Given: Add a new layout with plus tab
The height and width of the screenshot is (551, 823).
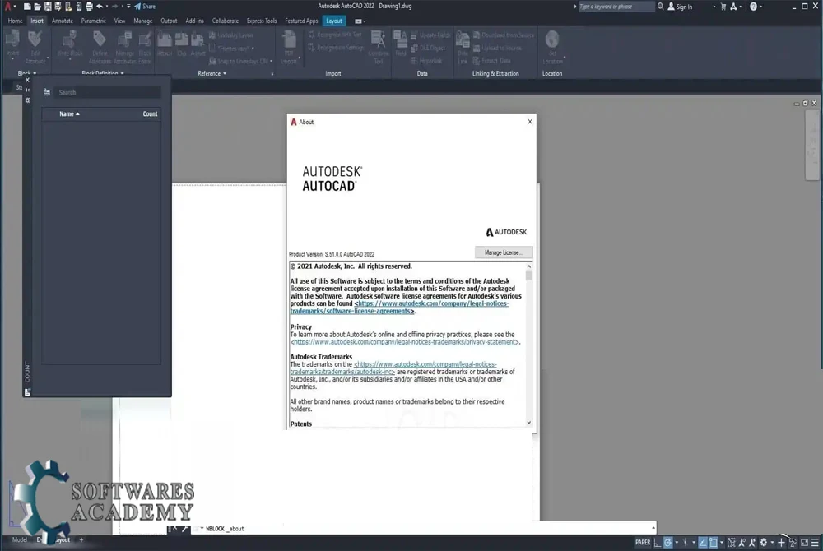Looking at the screenshot, I should [x=81, y=539].
